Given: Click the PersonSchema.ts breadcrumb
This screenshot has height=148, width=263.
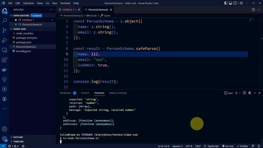Looking at the screenshot, I should tap(72, 16).
